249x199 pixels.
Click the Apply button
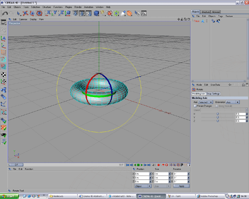click(x=181, y=186)
